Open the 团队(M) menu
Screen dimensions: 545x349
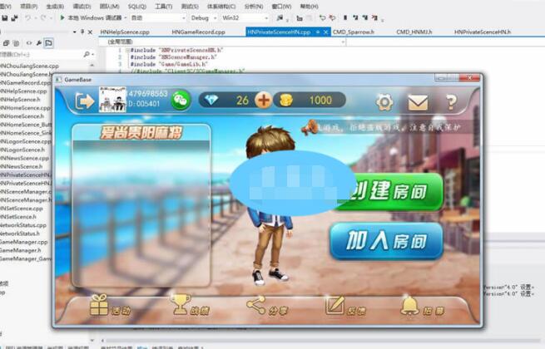pyautogui.click(x=109, y=7)
